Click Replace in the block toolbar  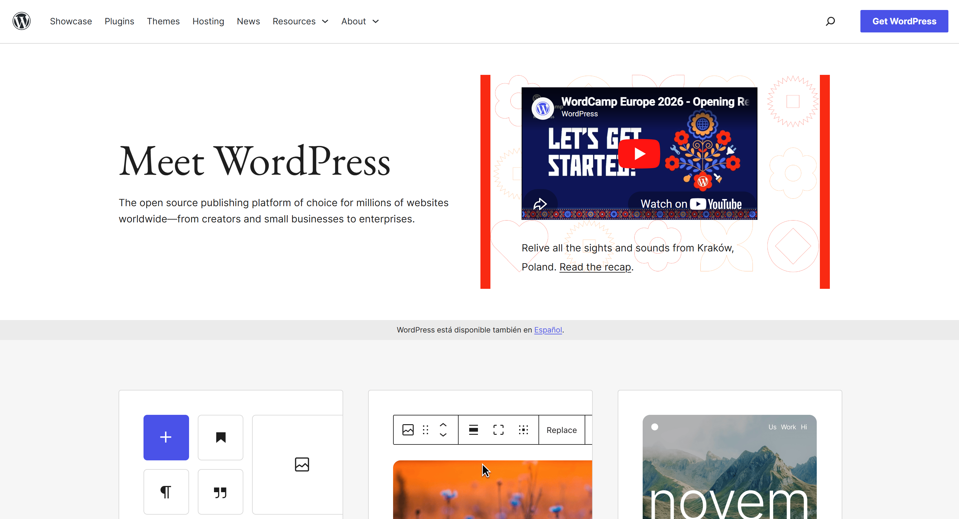click(x=562, y=430)
